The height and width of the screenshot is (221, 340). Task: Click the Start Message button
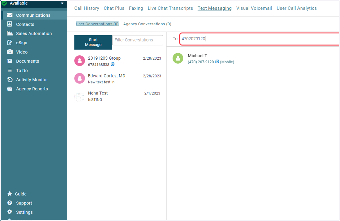(93, 42)
